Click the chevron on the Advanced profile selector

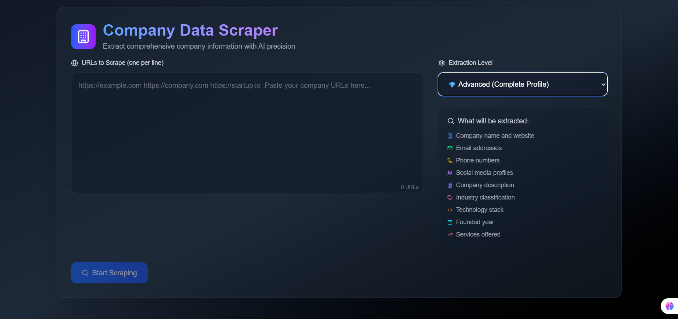coord(602,85)
